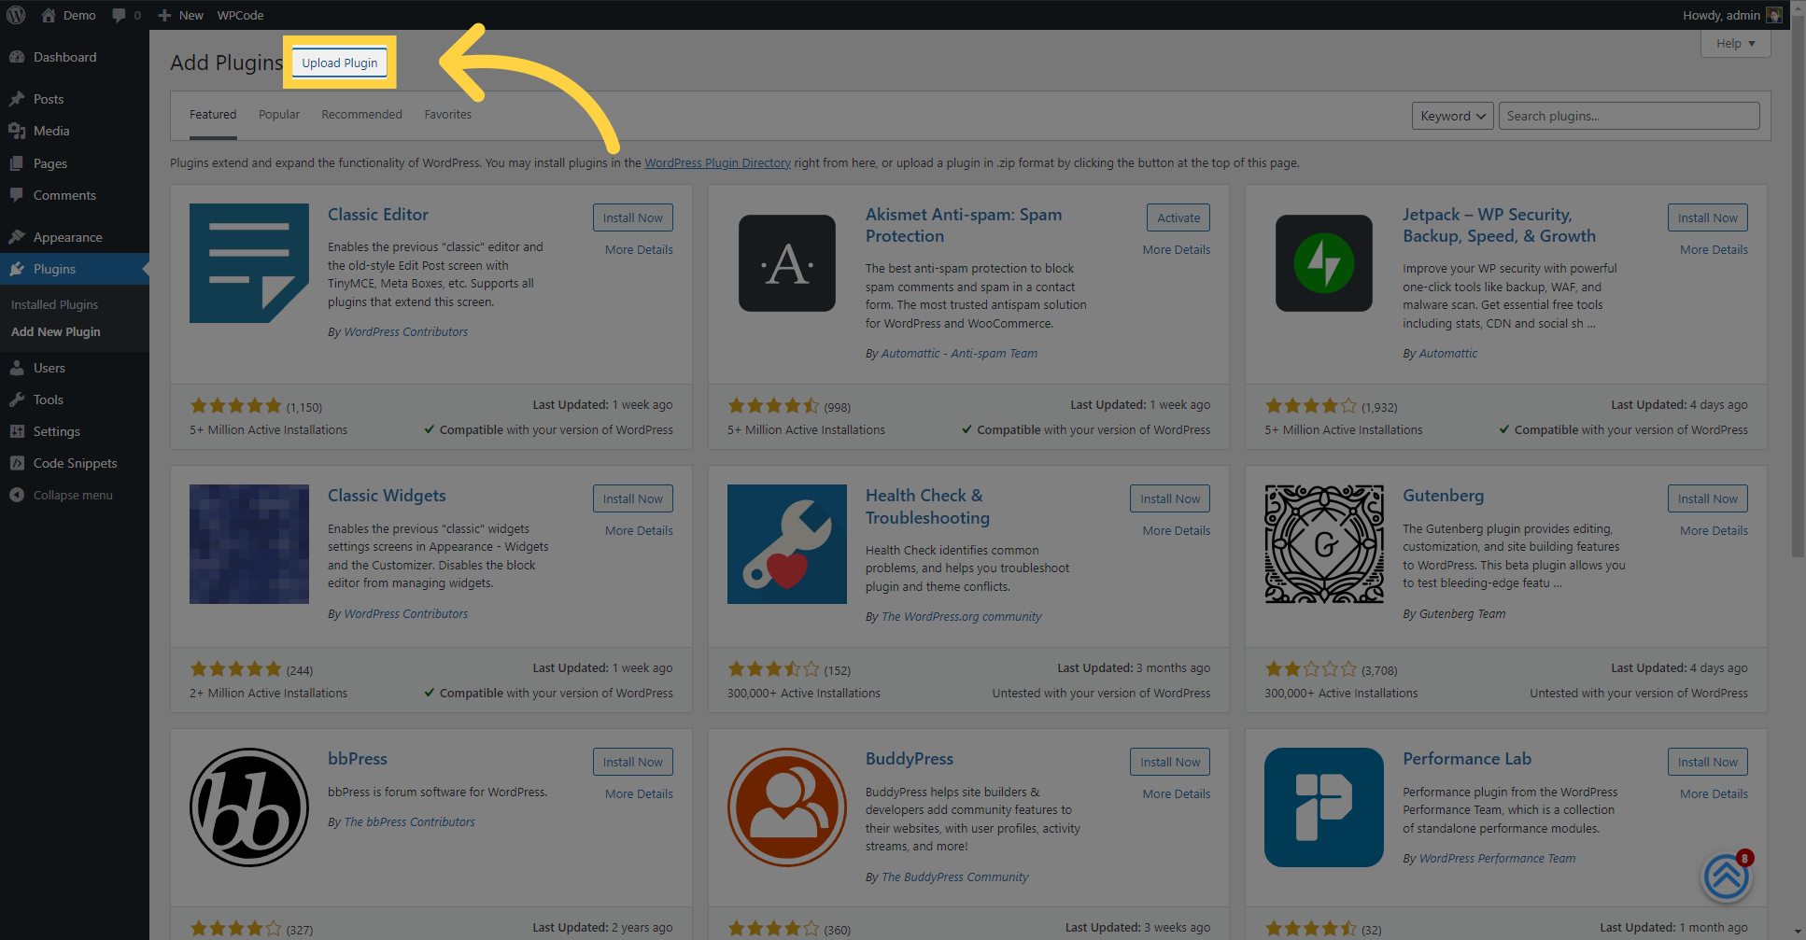The image size is (1806, 940).
Task: Click the floating scroll-to-top chevron button
Action: point(1726,877)
